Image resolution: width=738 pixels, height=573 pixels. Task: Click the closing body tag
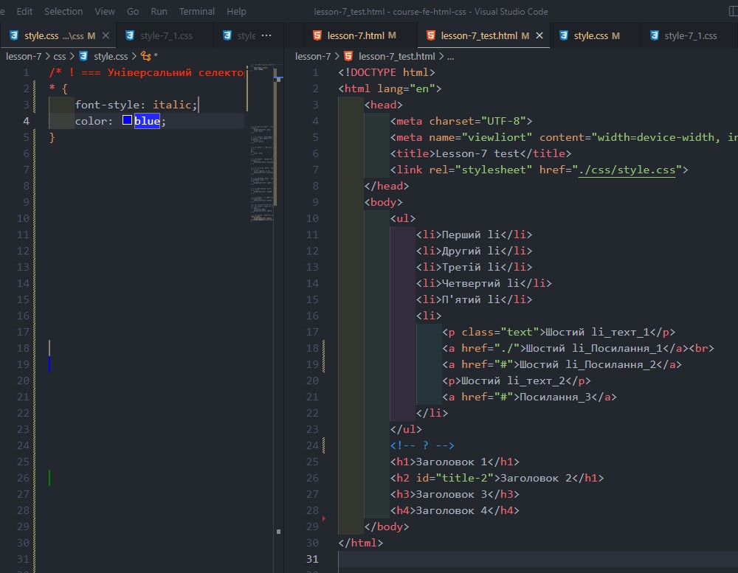pos(387,527)
